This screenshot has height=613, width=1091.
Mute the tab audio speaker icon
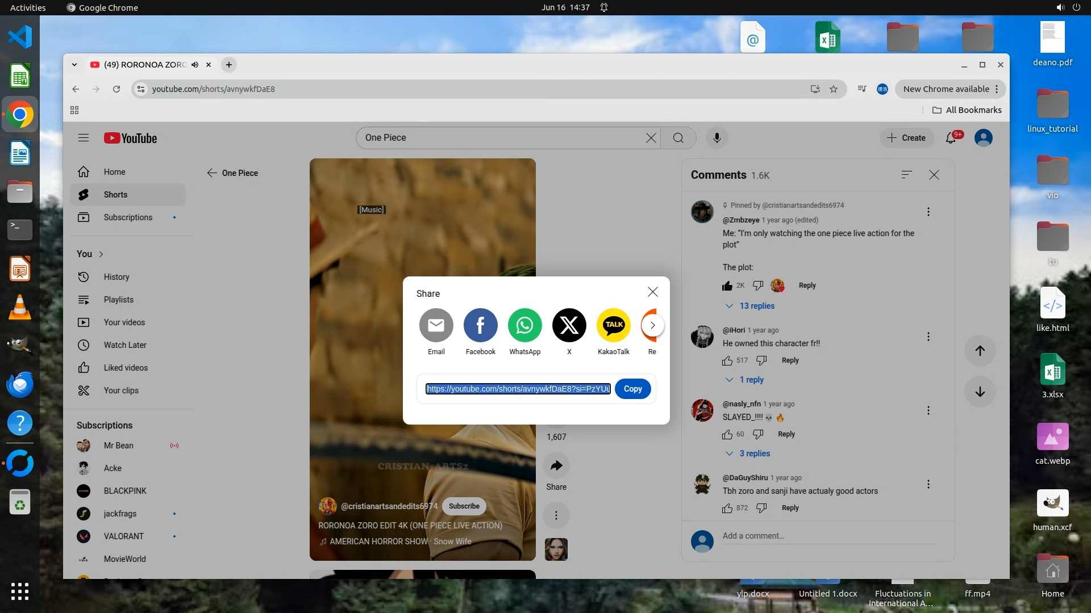pos(195,65)
